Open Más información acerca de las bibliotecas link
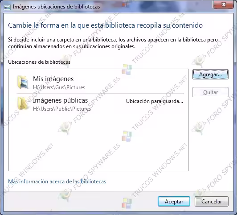 coord(57,182)
